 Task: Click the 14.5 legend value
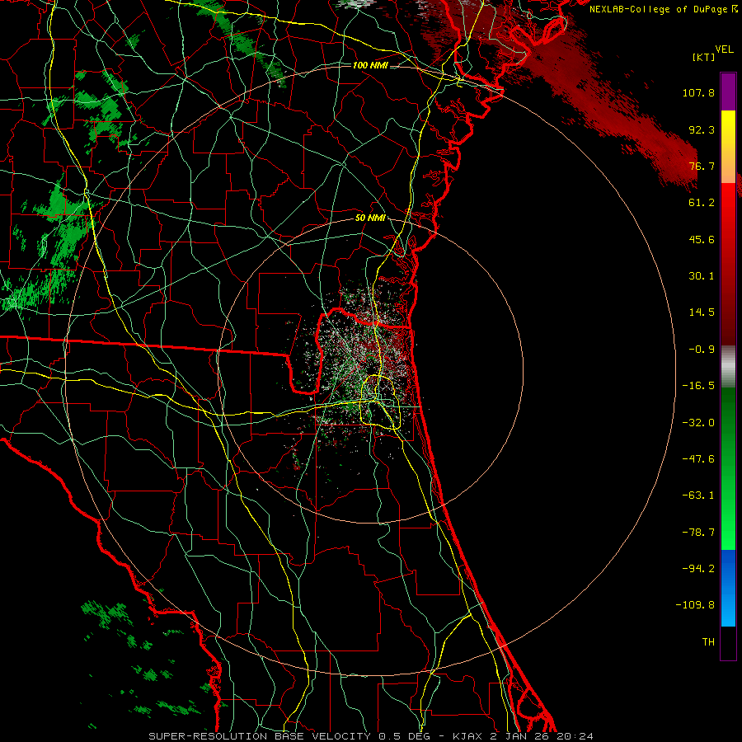point(702,312)
